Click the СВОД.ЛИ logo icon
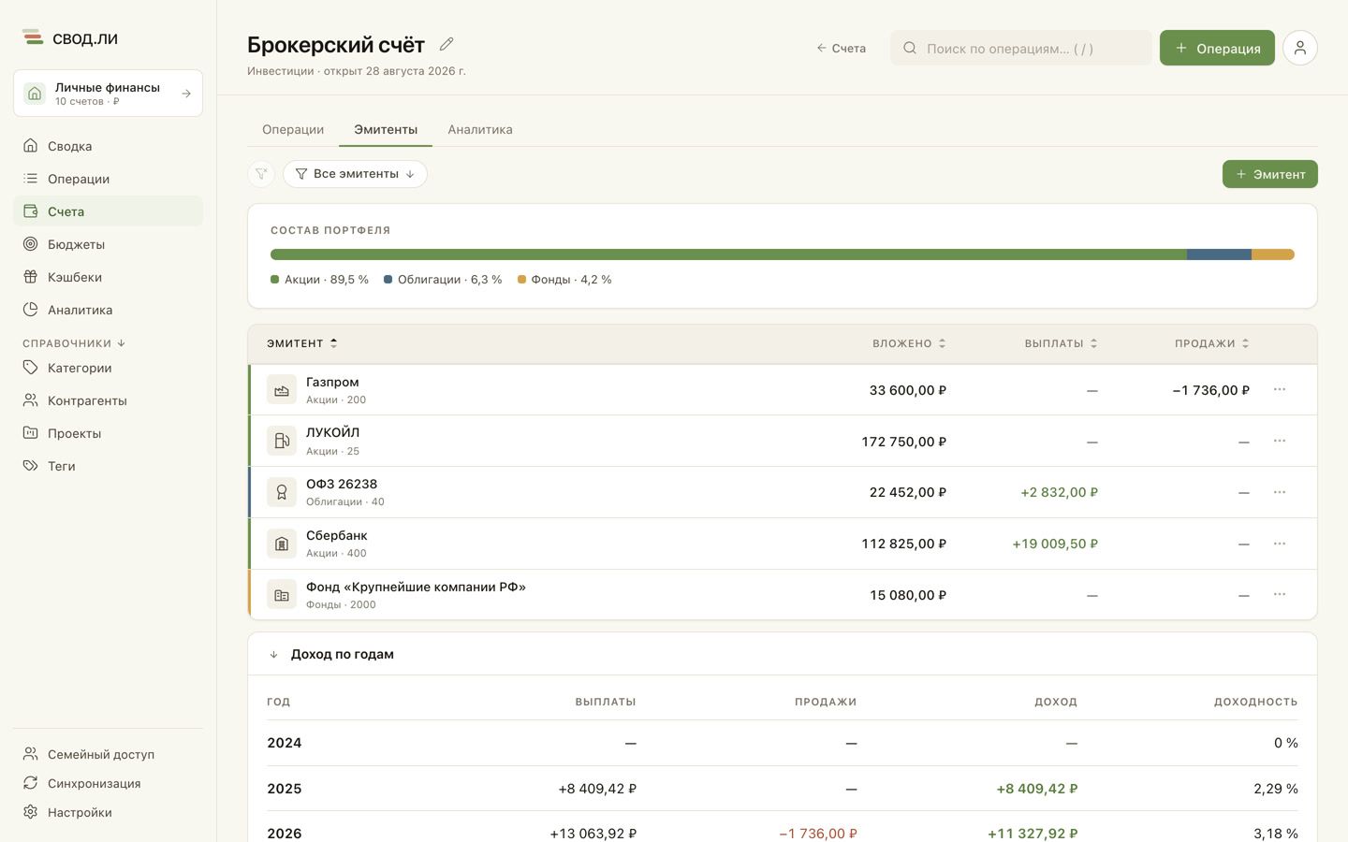The image size is (1348, 842). tap(33, 37)
